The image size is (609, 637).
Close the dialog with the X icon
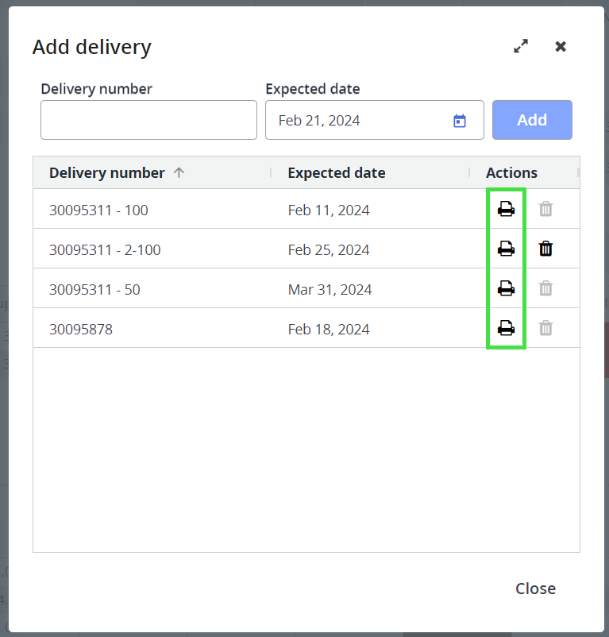click(561, 47)
